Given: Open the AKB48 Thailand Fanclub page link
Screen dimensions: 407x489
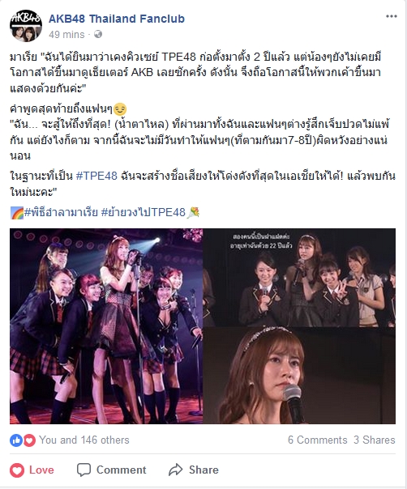Looking at the screenshot, I should [117, 19].
